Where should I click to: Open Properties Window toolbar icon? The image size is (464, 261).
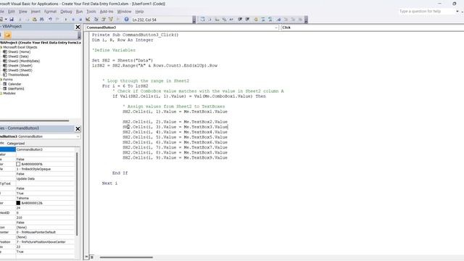coord(104,20)
